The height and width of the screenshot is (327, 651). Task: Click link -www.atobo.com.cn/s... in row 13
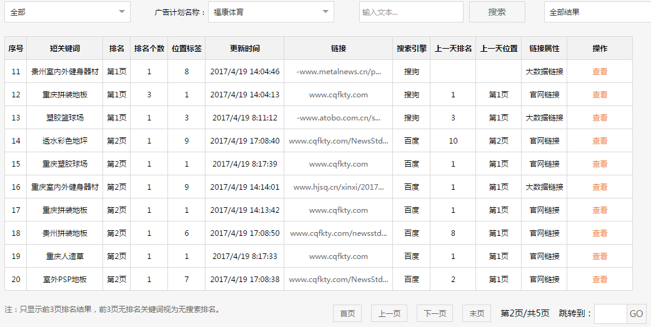[339, 118]
